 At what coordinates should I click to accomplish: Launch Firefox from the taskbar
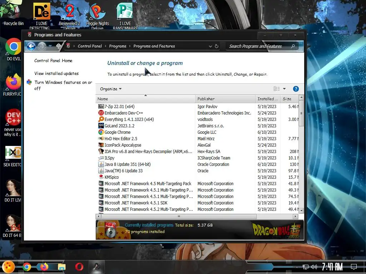coord(44,267)
